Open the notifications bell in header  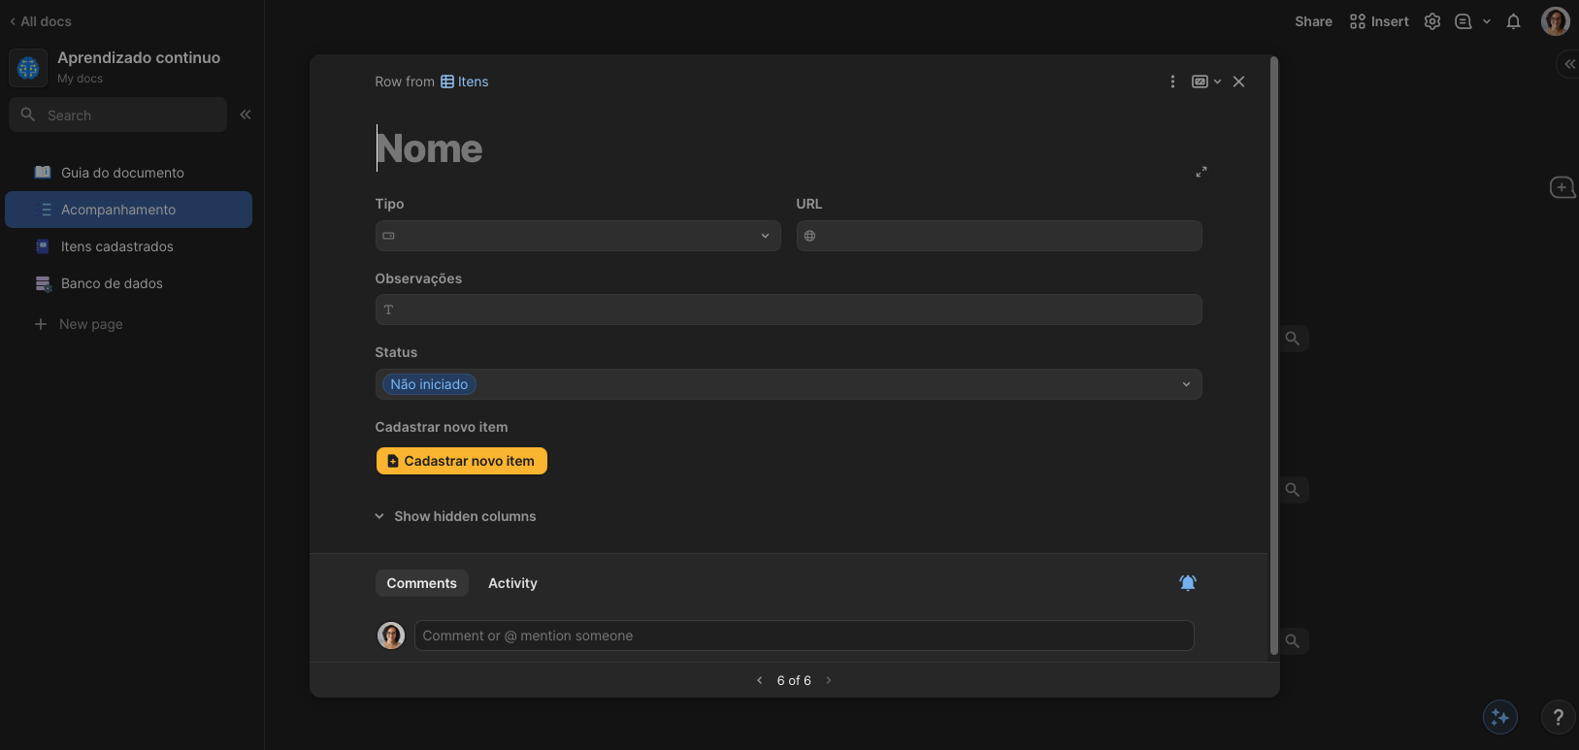pos(1513,21)
